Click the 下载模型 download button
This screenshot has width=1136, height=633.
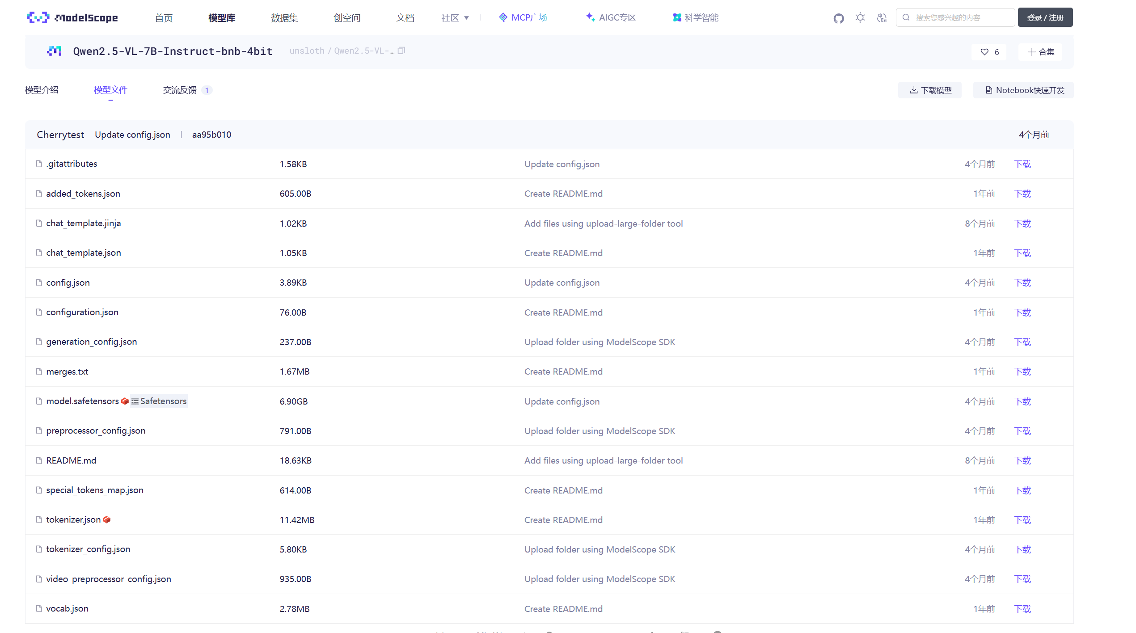tap(930, 90)
